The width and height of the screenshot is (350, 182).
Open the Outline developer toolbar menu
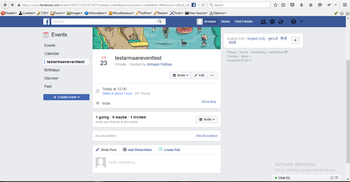(144, 13)
